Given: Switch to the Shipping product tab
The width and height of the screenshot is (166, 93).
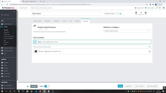Looking at the screenshot, I should point(56,21).
